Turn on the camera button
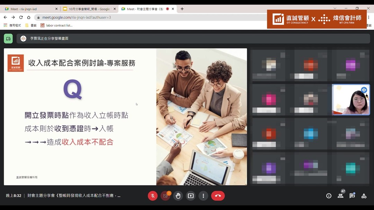Screen dimensions: 374x210 165,196
